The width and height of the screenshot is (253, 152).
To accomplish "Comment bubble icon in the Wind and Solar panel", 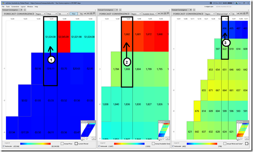I will [x=247, y=13].
